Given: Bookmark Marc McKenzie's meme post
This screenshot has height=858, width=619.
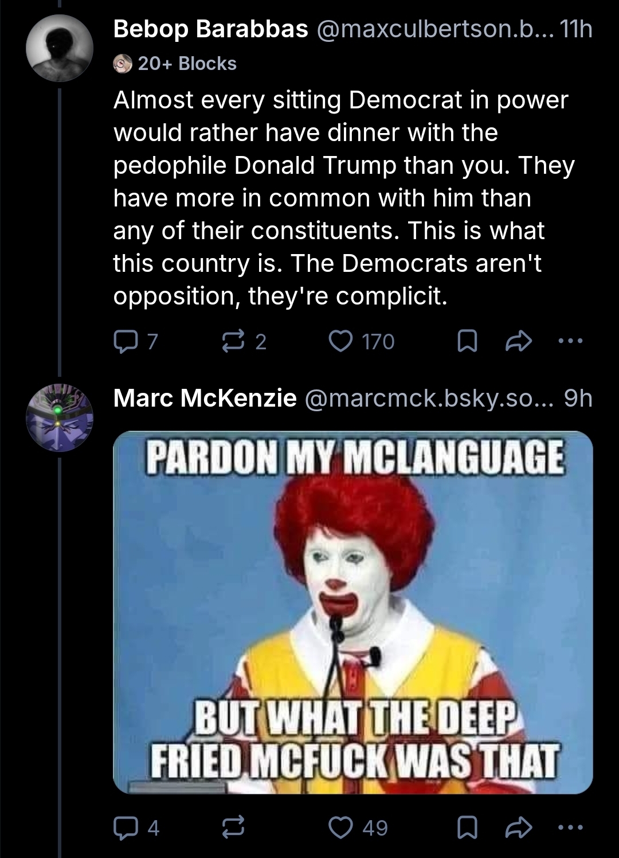Looking at the screenshot, I should click(x=468, y=828).
